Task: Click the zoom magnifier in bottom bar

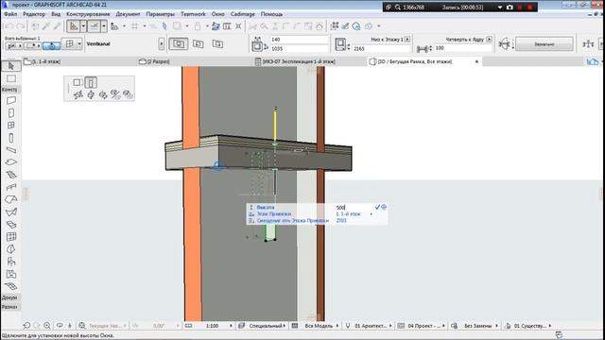Action: (47, 325)
